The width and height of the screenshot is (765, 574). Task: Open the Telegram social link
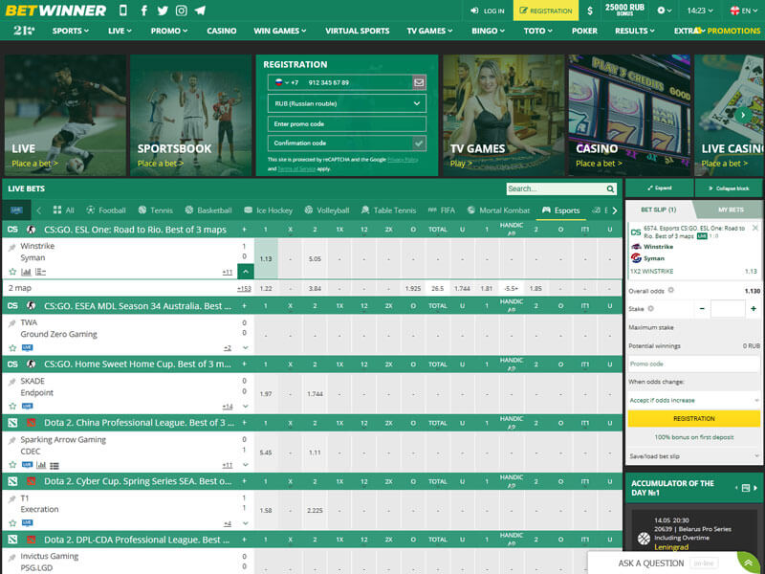pos(199,11)
